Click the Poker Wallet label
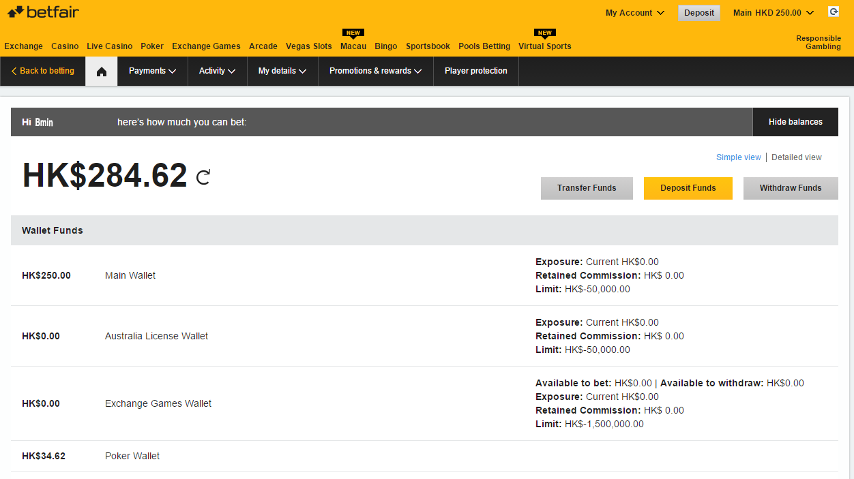 pyautogui.click(x=132, y=456)
